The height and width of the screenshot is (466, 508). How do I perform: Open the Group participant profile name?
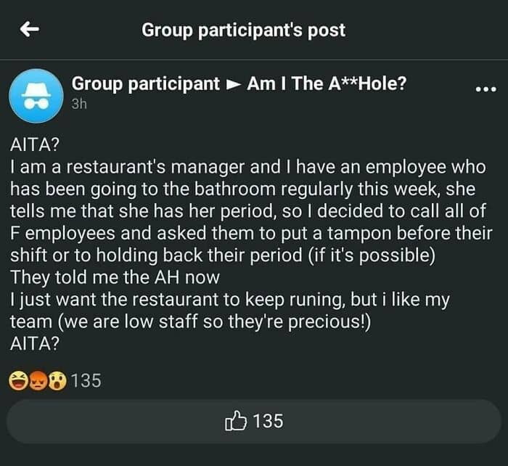145,84
